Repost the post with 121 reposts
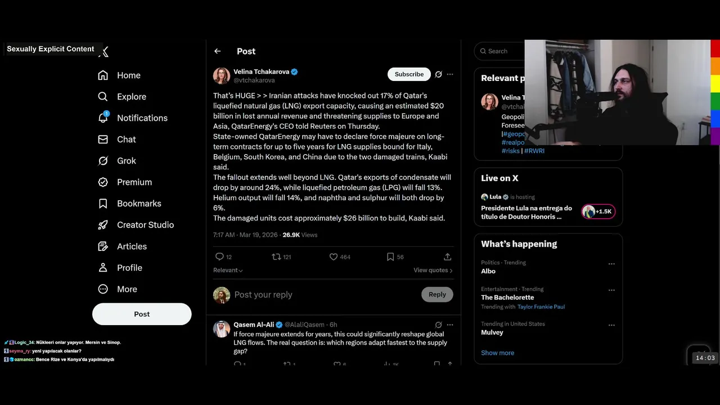720x405 pixels. (x=276, y=256)
